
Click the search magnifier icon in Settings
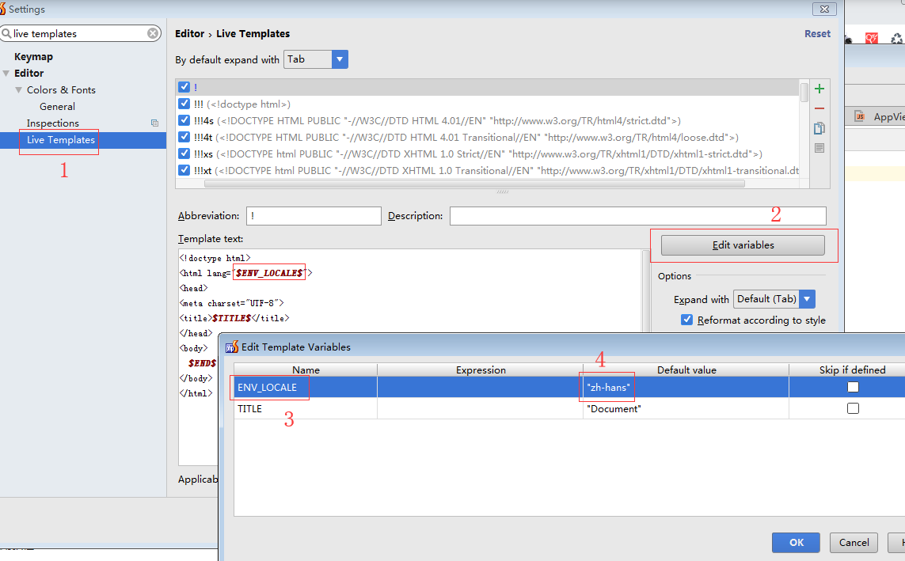coord(6,33)
